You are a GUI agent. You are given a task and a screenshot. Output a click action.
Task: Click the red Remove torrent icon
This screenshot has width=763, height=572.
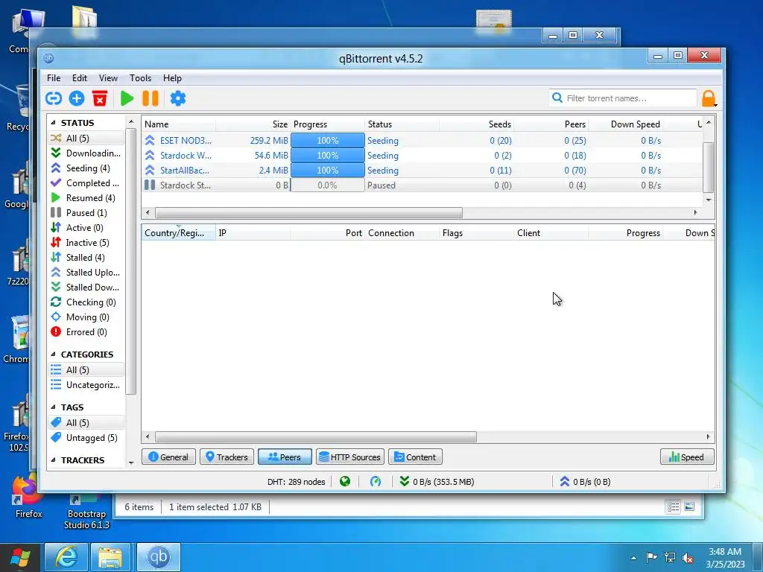[100, 98]
